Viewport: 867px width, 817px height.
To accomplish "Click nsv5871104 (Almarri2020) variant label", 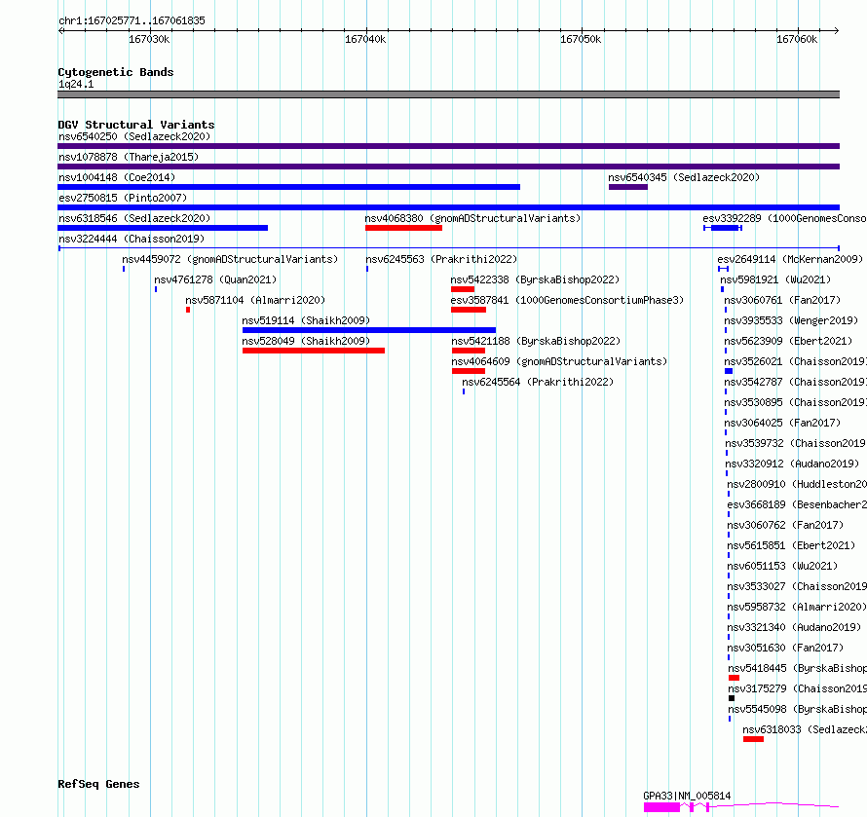I will click(255, 300).
